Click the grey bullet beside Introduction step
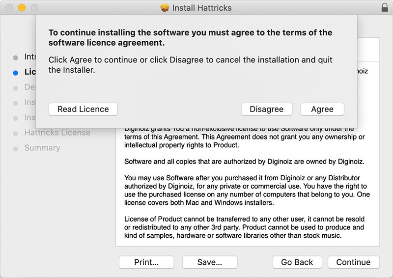This screenshot has width=393, height=278. pyautogui.click(x=15, y=57)
